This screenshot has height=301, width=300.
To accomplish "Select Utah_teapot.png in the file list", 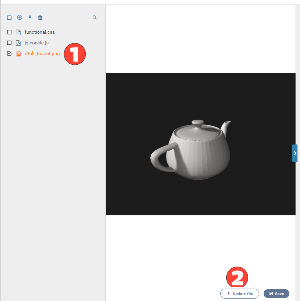I will [x=42, y=53].
